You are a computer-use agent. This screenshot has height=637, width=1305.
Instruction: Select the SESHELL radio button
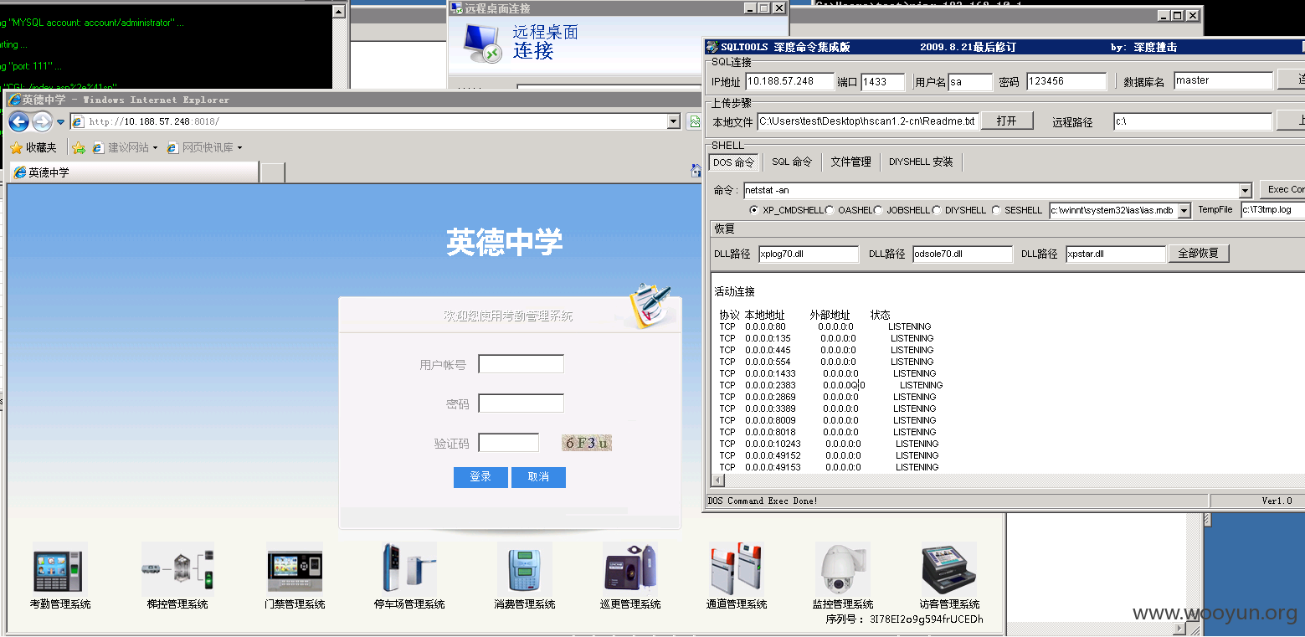996,210
